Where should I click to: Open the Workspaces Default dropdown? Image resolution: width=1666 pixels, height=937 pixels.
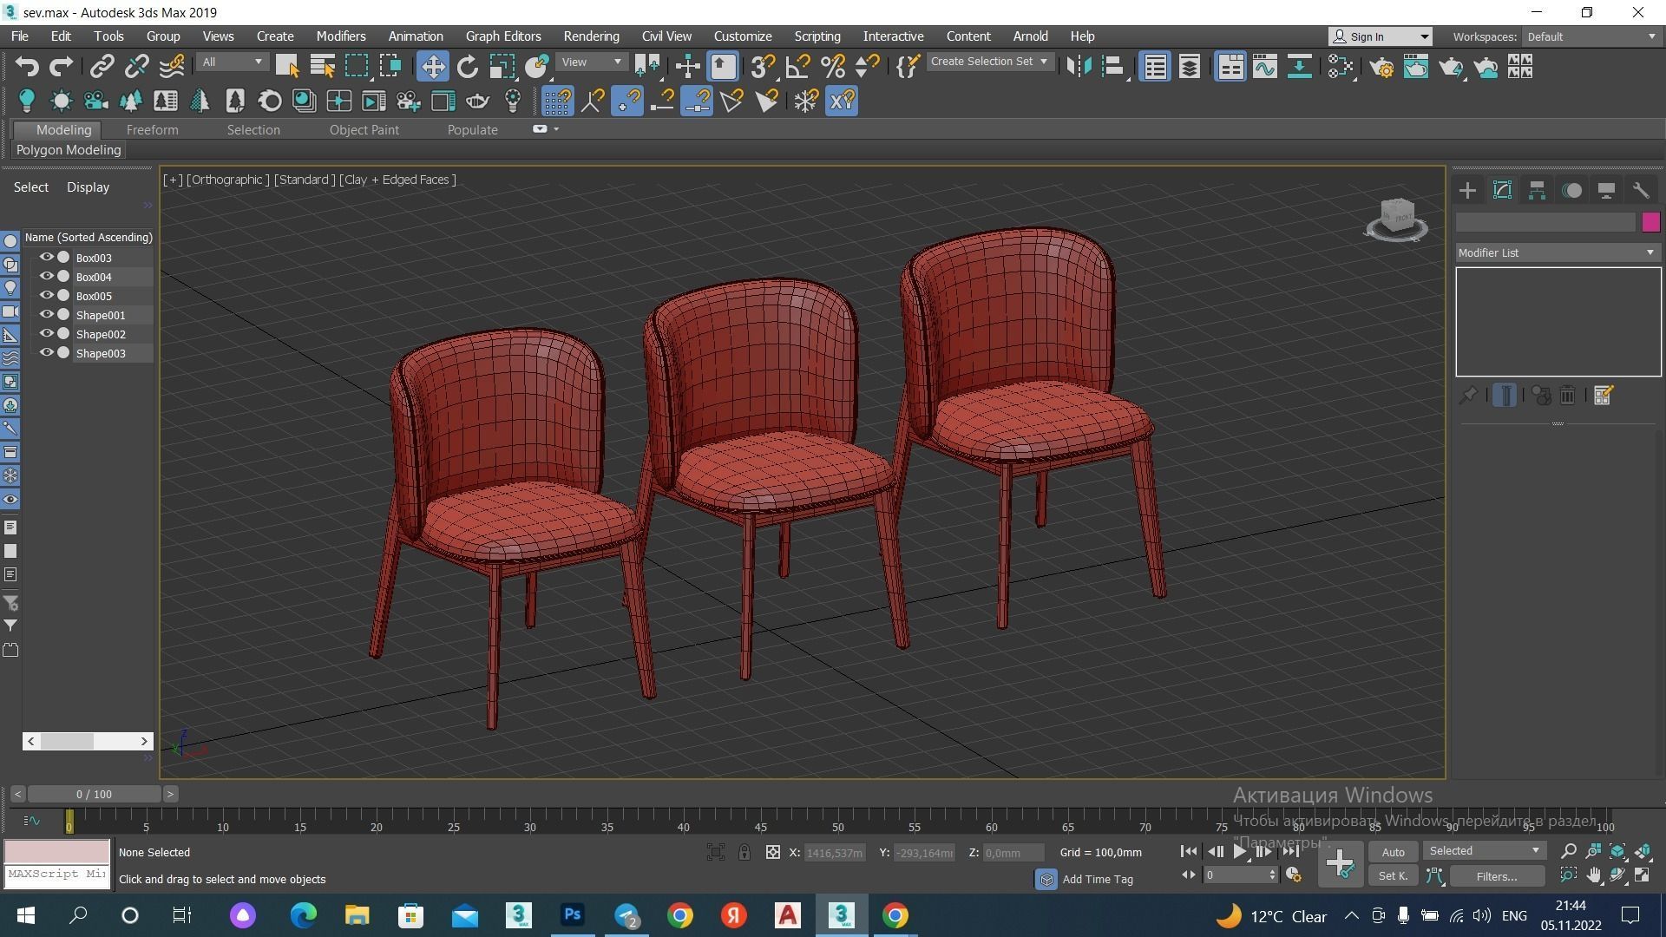coord(1591,36)
